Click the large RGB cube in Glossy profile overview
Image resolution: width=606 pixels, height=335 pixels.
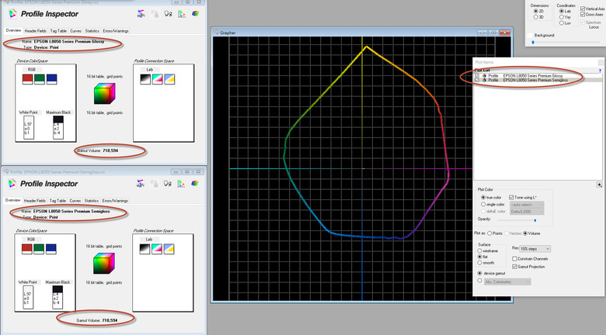click(104, 94)
